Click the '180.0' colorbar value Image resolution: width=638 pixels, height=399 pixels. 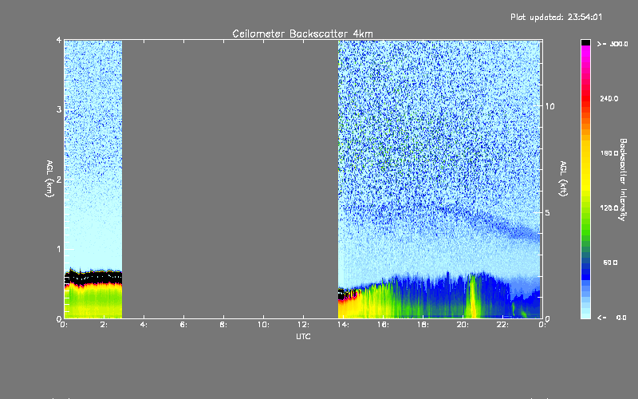(x=609, y=153)
